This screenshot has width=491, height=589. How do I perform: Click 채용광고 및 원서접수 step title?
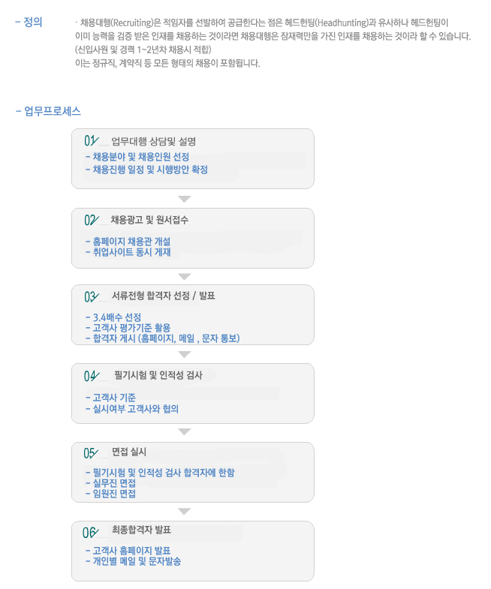click(x=149, y=220)
